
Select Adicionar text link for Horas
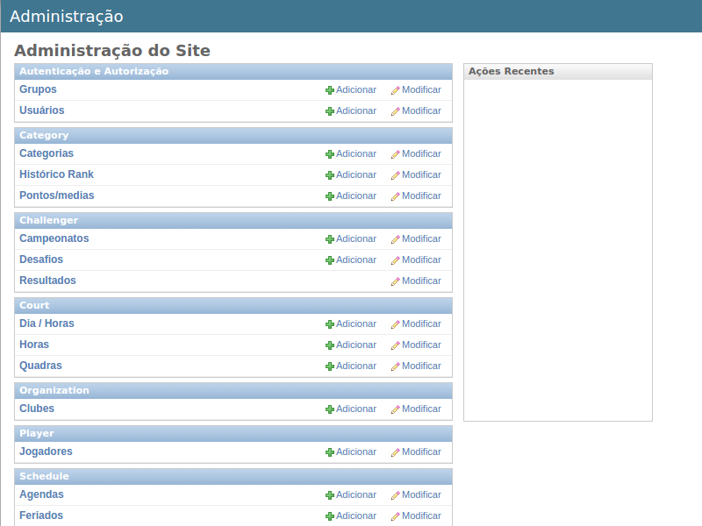355,345
